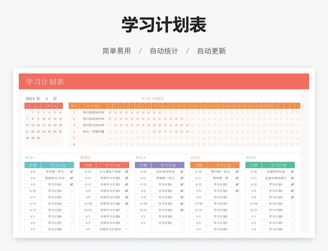Select the 学习第一单元 plan cell
The height and width of the screenshot is (251, 328).
[x=55, y=172]
